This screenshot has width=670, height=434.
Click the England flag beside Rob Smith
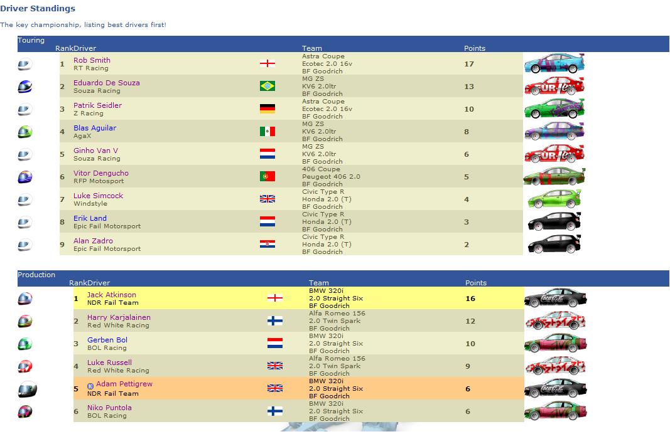(x=267, y=64)
